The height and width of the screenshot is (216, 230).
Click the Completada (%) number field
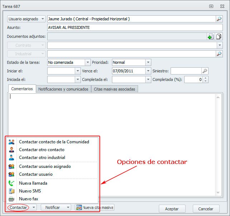(x=194, y=79)
